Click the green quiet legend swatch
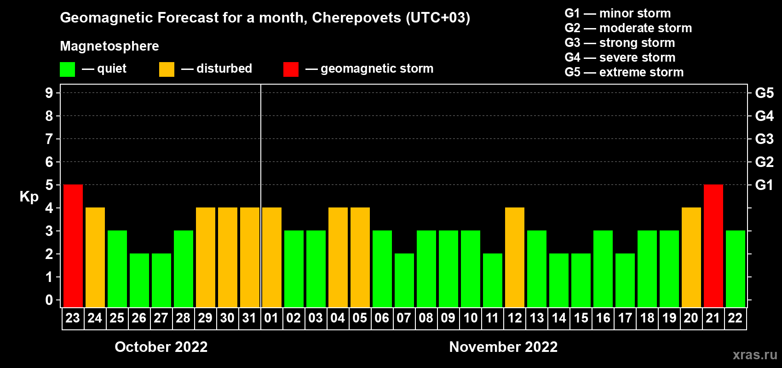 click(67, 69)
